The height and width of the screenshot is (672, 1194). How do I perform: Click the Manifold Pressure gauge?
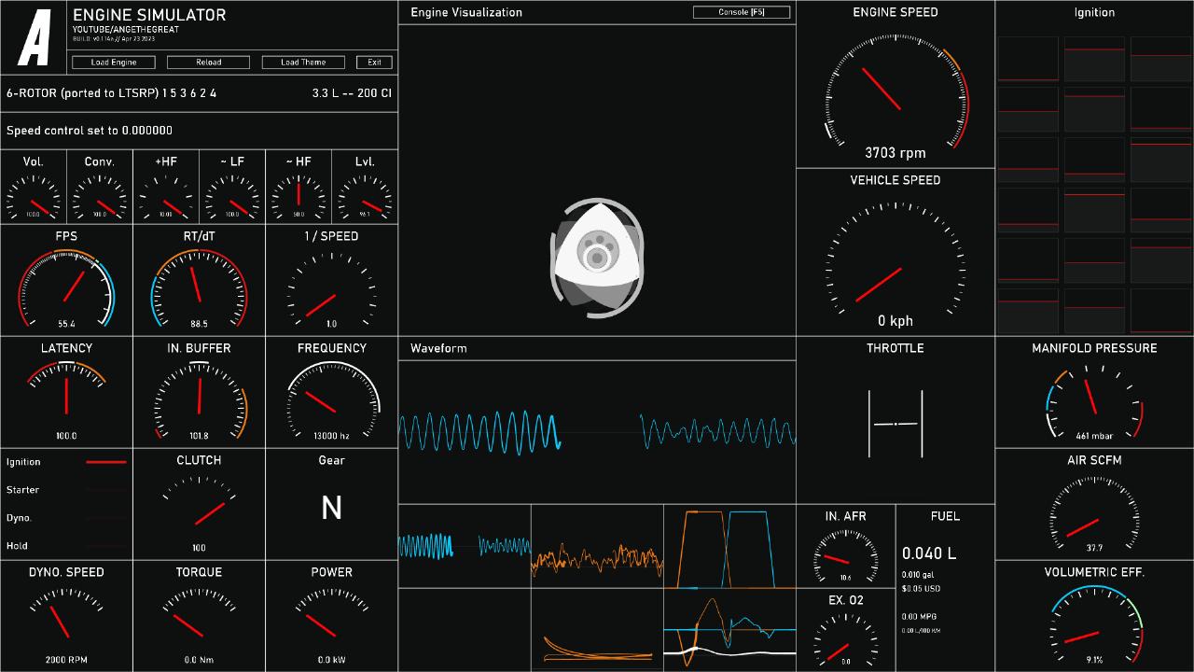[x=1094, y=401]
